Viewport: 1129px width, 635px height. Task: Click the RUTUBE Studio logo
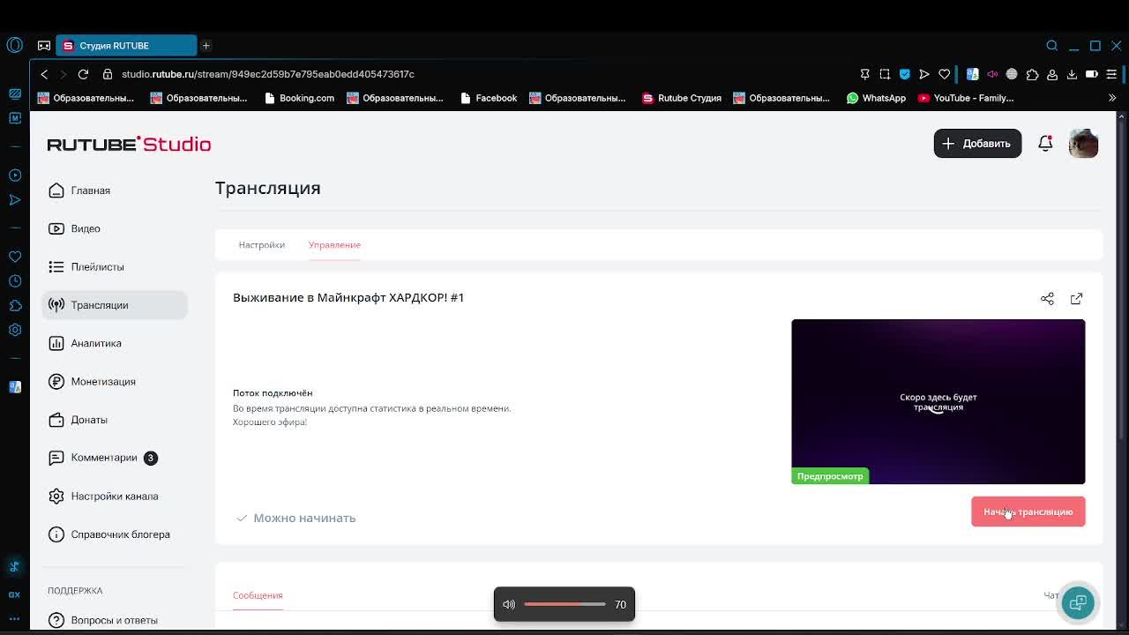pyautogui.click(x=129, y=144)
